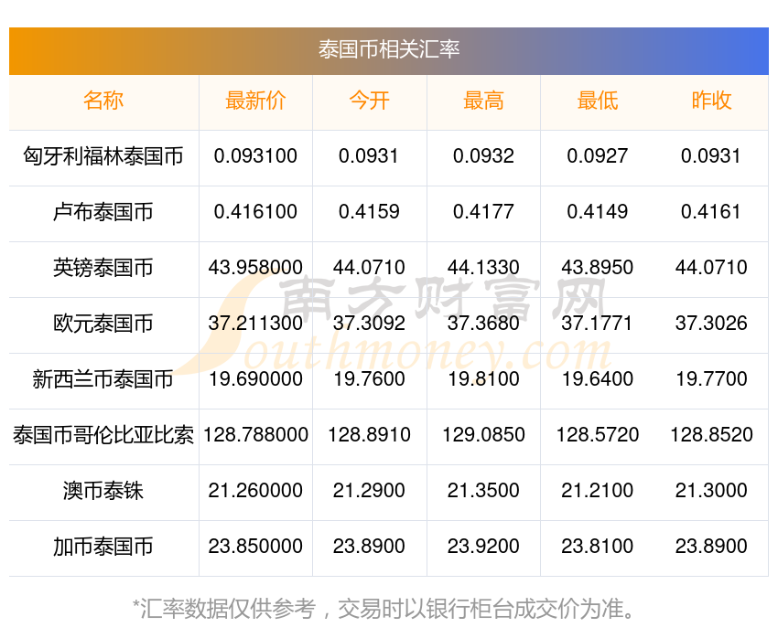Click the 最低 value 43.8950

click(x=598, y=268)
